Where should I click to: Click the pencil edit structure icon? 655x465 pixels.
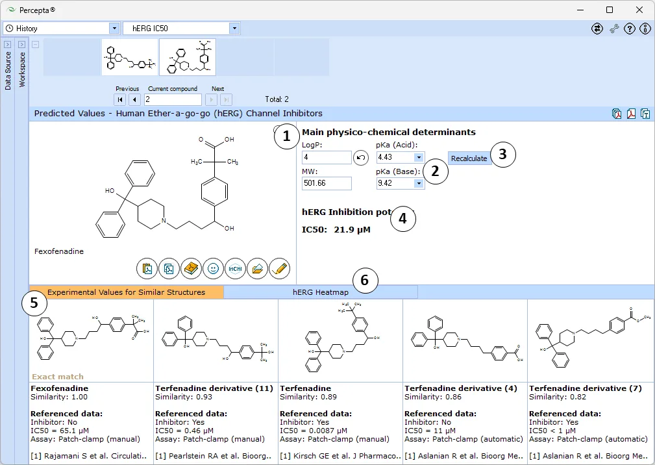tap(279, 269)
